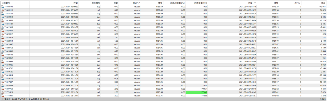Pick the row icon of order 71820108
327x101 pixels.
[2, 55]
